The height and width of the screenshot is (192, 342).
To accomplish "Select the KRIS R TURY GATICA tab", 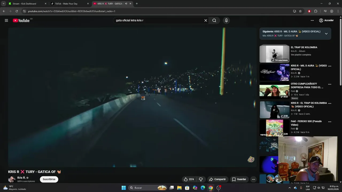I will click(110, 4).
